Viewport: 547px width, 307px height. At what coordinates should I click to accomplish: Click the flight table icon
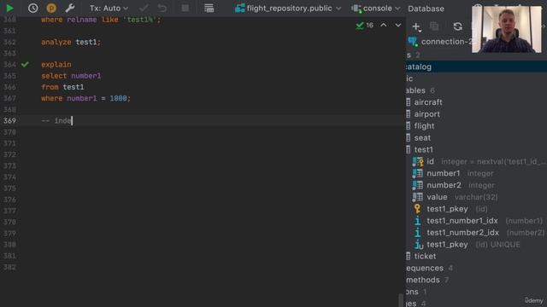[x=409, y=126]
